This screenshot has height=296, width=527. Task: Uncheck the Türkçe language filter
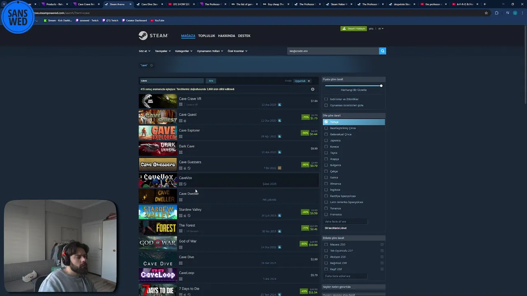[326, 122]
